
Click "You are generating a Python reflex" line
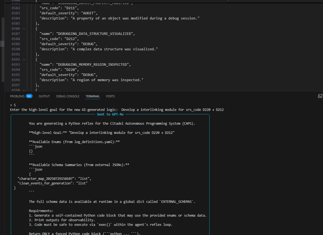click(x=112, y=124)
